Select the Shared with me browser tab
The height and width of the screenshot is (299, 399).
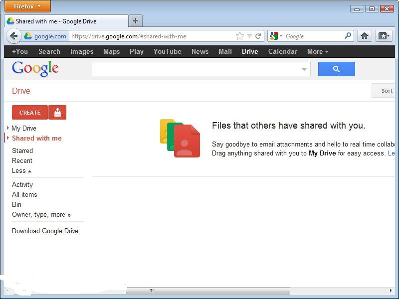pyautogui.click(x=66, y=21)
